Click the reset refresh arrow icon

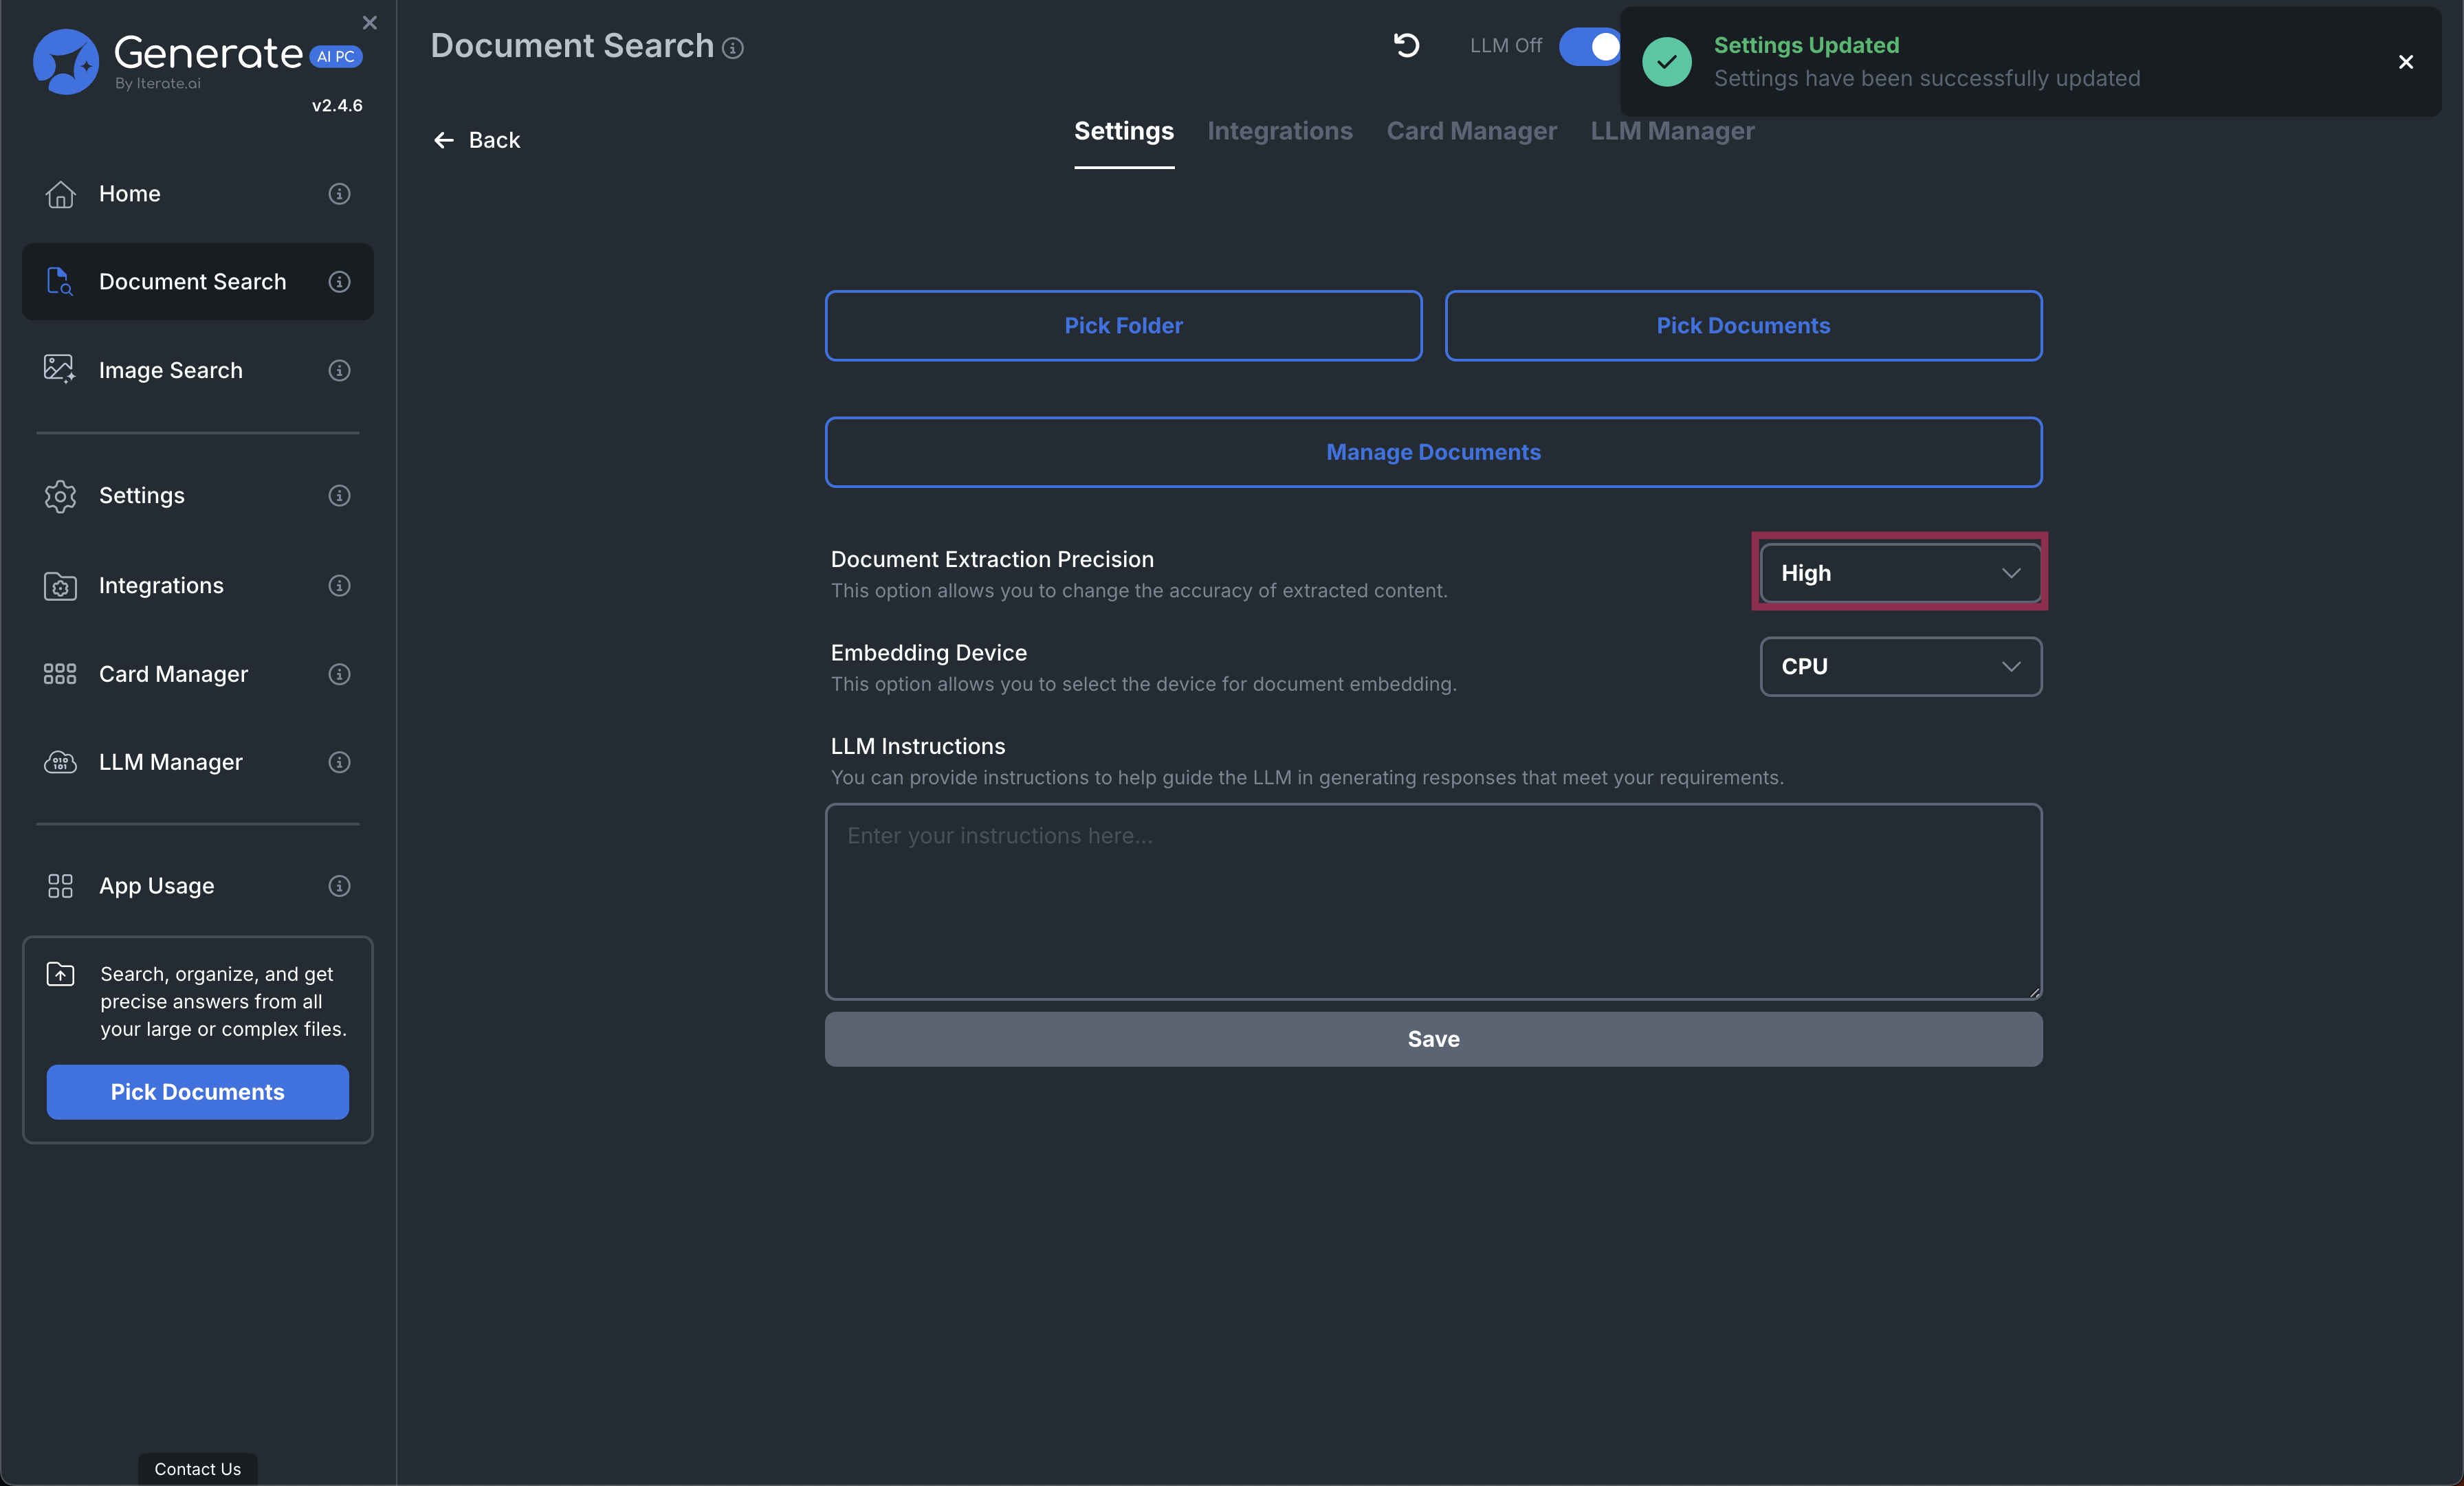1406,46
